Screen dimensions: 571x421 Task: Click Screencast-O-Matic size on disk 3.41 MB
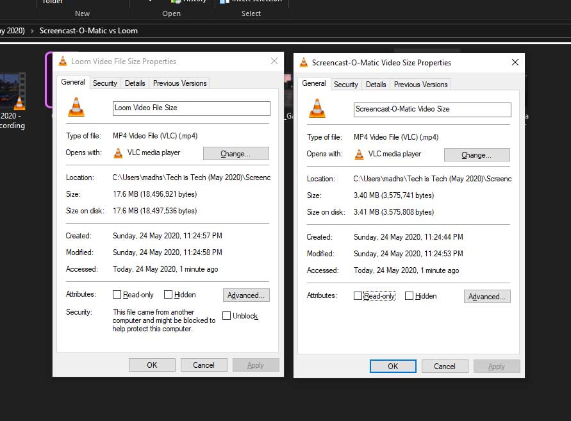[x=393, y=212]
